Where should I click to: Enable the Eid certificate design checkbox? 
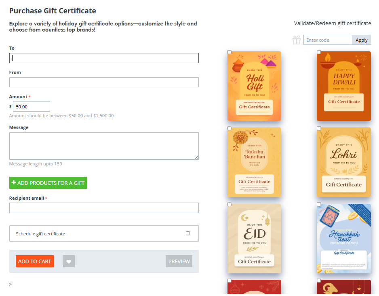click(230, 204)
